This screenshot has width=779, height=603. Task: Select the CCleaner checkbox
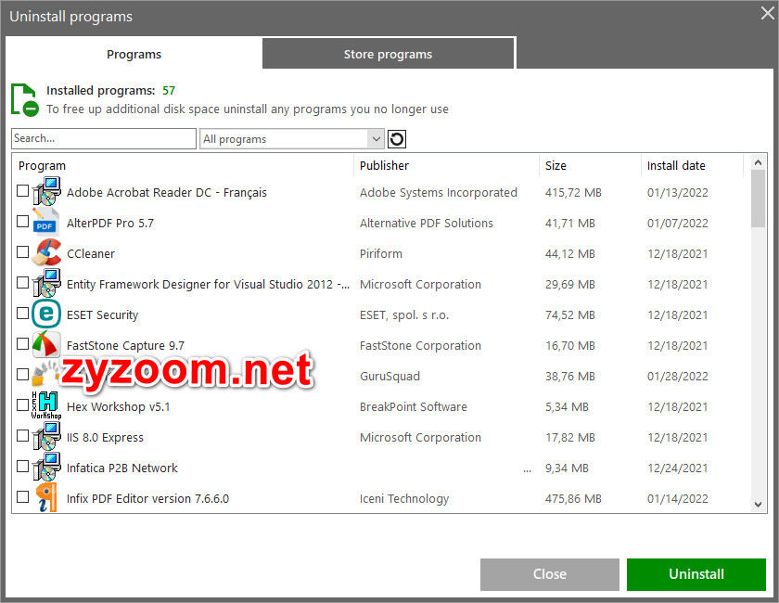click(23, 252)
